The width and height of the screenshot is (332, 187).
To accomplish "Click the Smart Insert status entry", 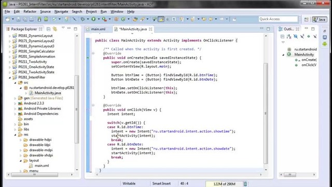I will coord(161,183).
